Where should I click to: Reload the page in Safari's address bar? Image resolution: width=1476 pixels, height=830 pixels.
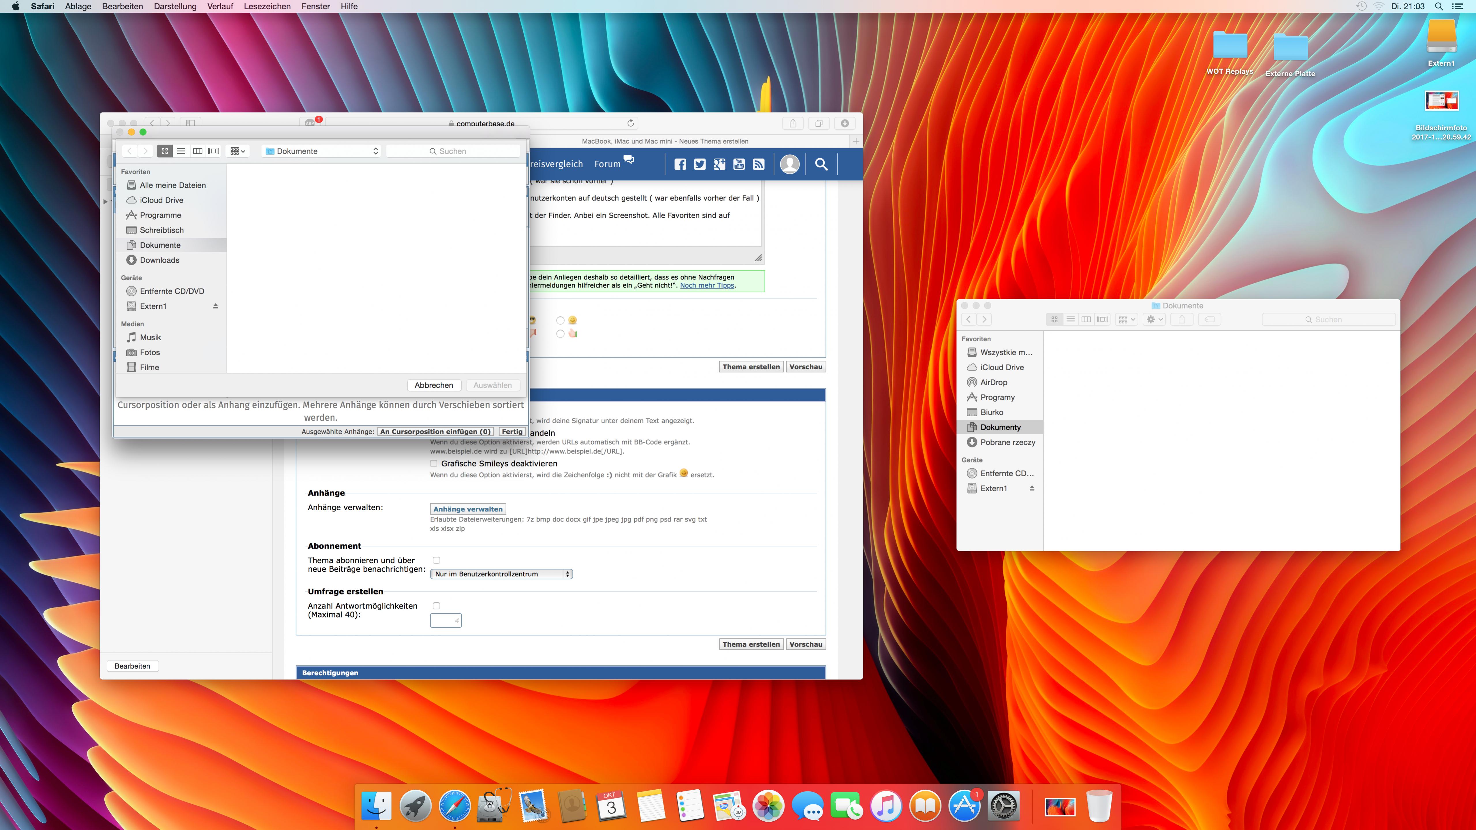[x=630, y=123]
